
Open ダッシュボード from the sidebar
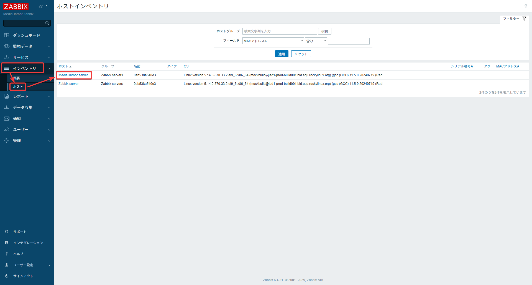tap(26, 35)
